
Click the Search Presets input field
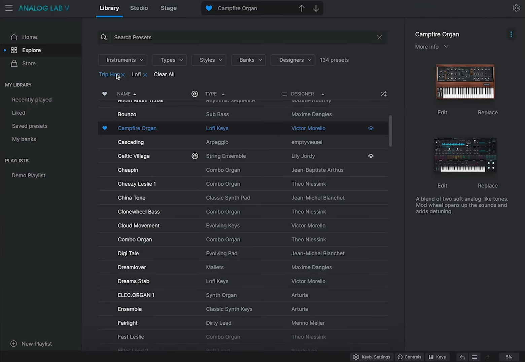[x=242, y=37]
